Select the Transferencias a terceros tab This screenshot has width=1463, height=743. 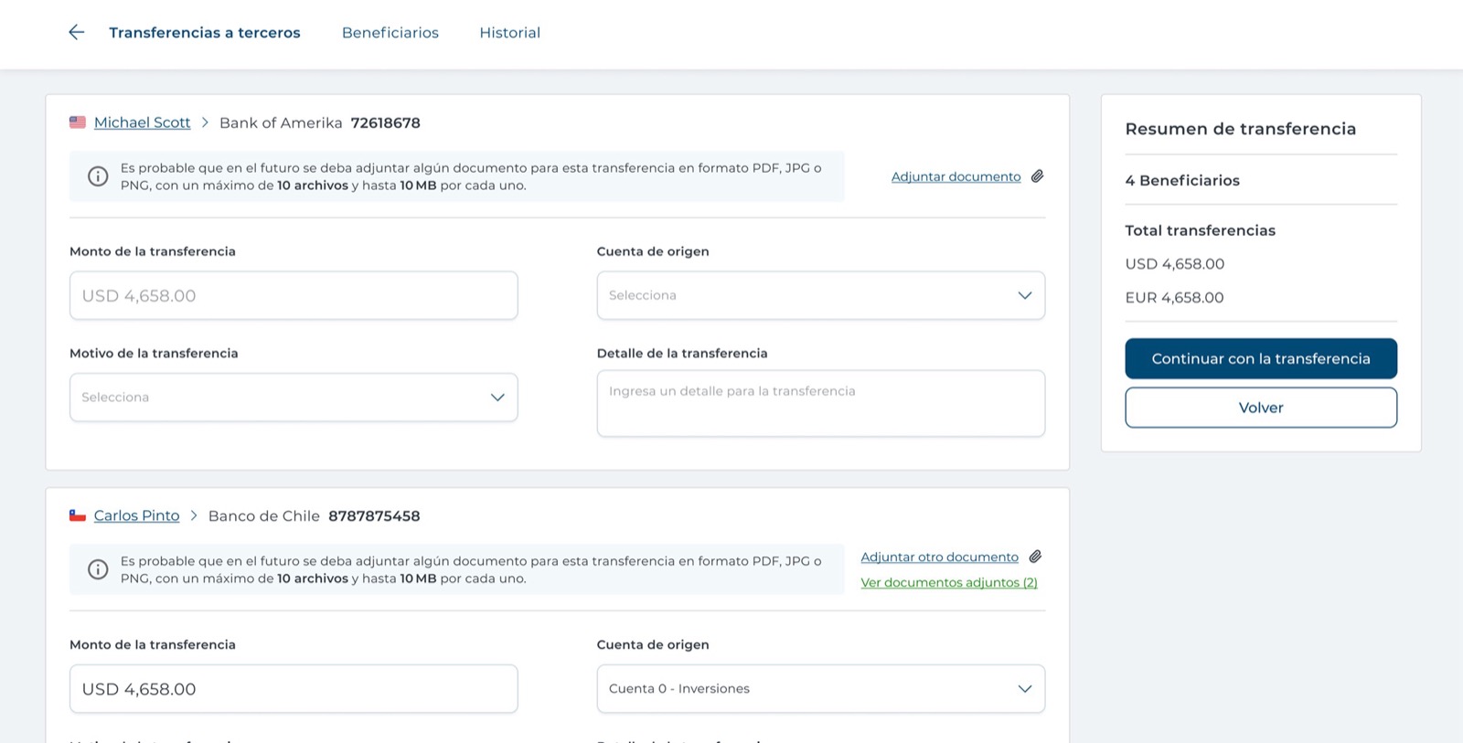click(205, 33)
